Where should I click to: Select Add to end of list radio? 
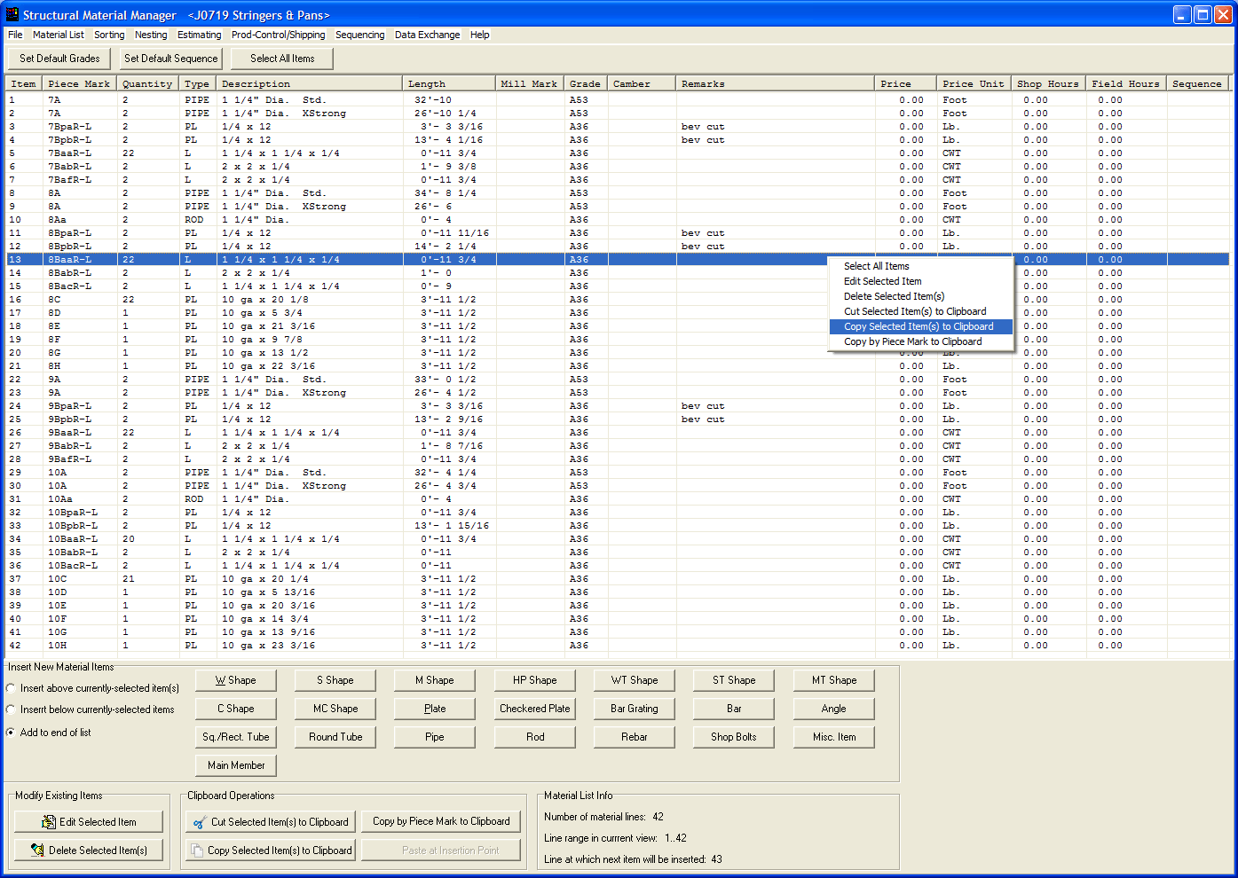[x=11, y=733]
